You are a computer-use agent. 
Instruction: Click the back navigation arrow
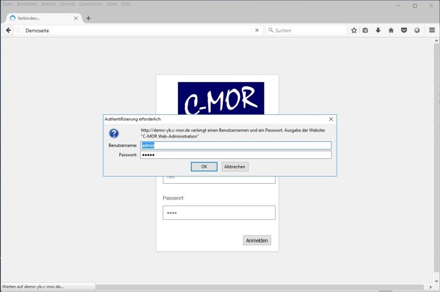(9, 30)
